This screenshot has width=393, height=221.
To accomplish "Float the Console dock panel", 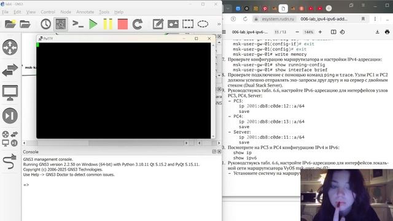I will (214, 152).
